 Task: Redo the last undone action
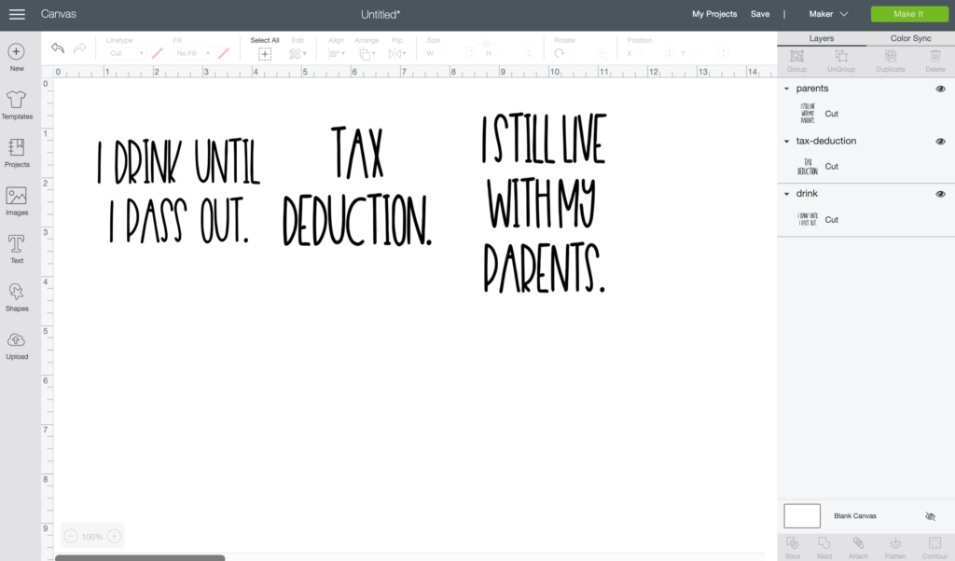(x=80, y=48)
